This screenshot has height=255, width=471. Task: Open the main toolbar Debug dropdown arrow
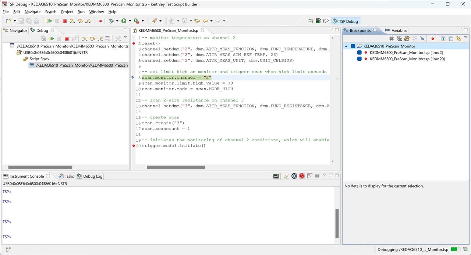click(x=117, y=21)
